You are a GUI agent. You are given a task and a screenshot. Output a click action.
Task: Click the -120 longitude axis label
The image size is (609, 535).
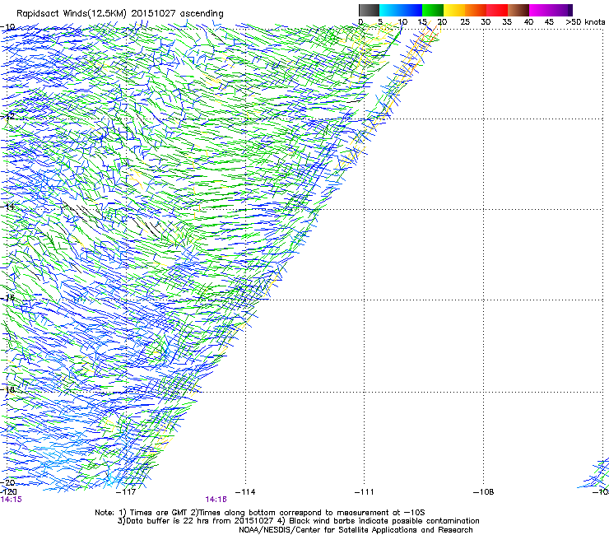point(8,492)
